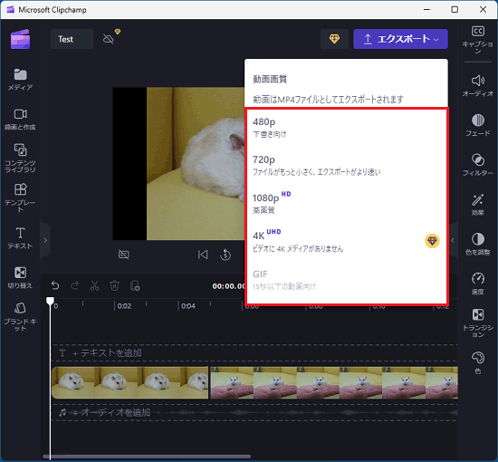Screen dimensions: 498x462
Task: Select 4K UHD export quality
Action: 346,241
